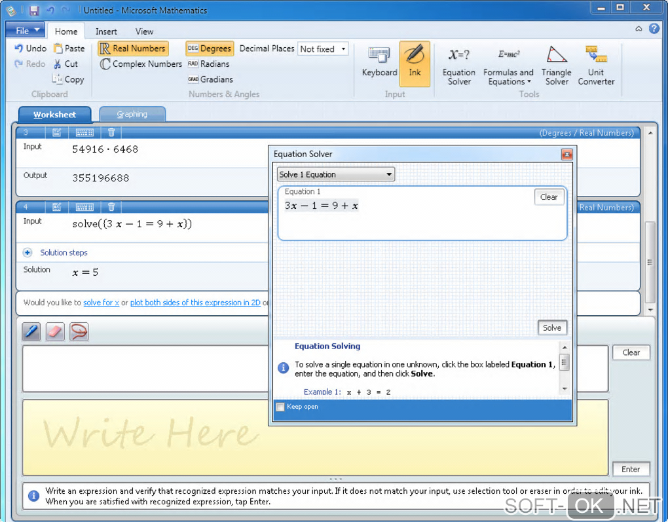The image size is (668, 522).
Task: Open the Insert ribbon tab
Action: [106, 31]
